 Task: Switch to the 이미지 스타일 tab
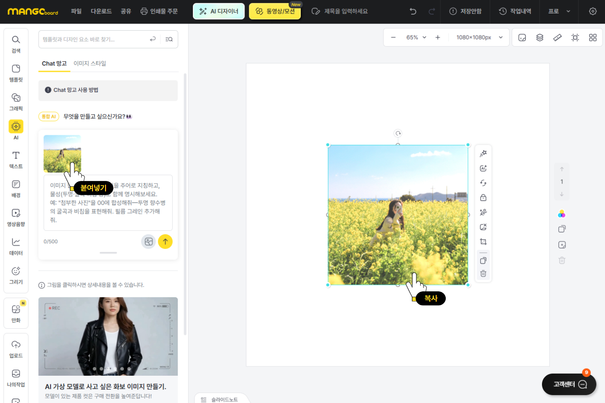click(90, 63)
